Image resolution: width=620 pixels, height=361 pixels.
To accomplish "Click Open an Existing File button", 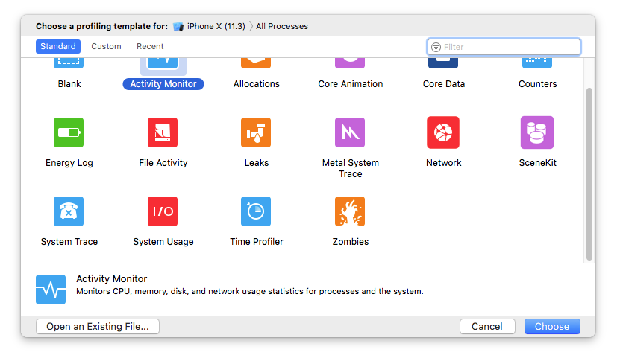I will (98, 326).
